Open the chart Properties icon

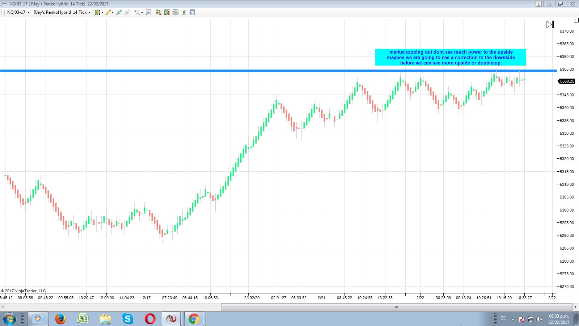coord(192,12)
